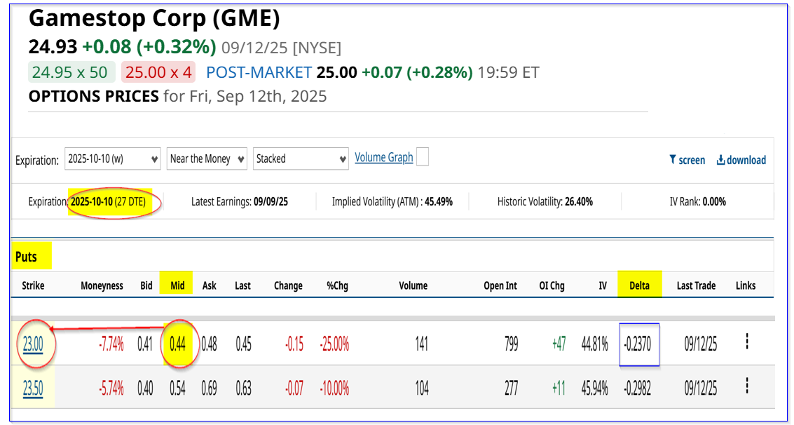This screenshot has height=425, width=794.
Task: Sort by Strike column header
Action: click(x=34, y=285)
